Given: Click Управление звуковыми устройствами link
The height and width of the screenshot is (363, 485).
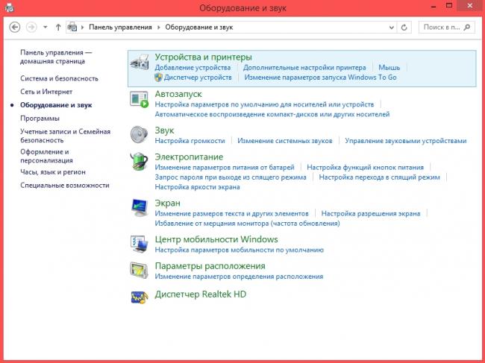Looking at the screenshot, I should pos(405,141).
